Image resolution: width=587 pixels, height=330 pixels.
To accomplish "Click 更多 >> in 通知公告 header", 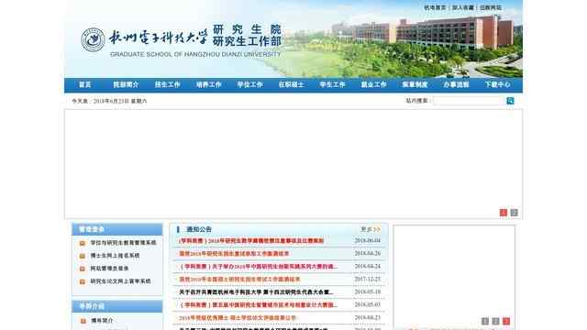I will point(371,229).
